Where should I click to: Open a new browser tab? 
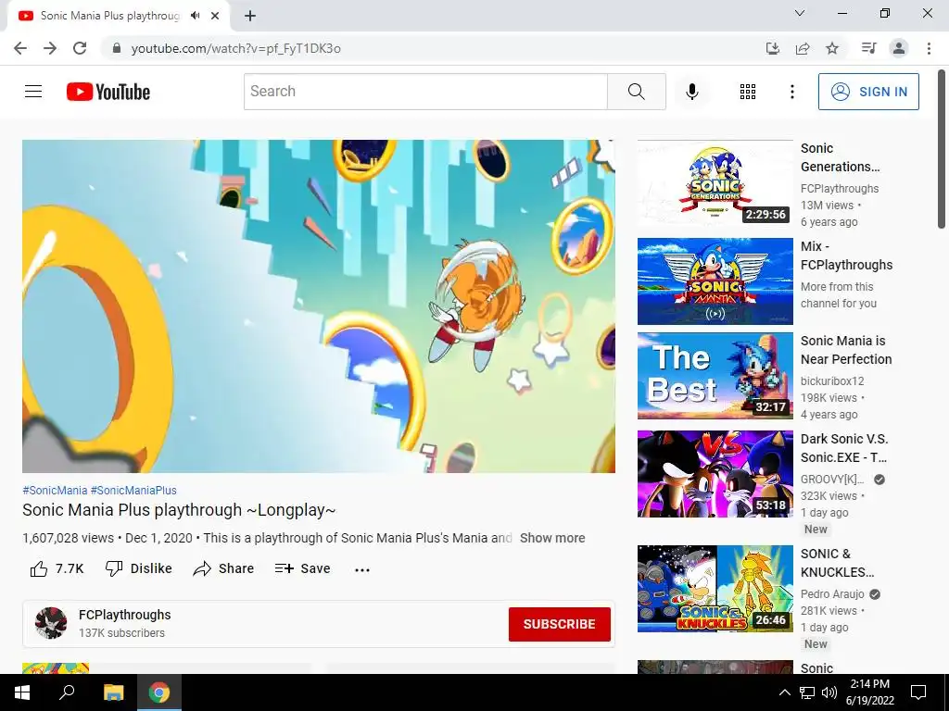coord(250,16)
